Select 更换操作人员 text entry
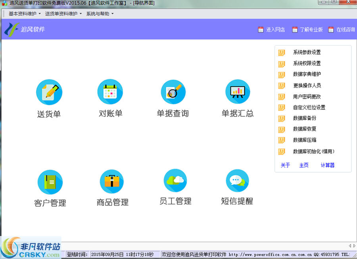 (307, 86)
